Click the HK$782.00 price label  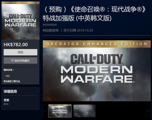pos(16,45)
